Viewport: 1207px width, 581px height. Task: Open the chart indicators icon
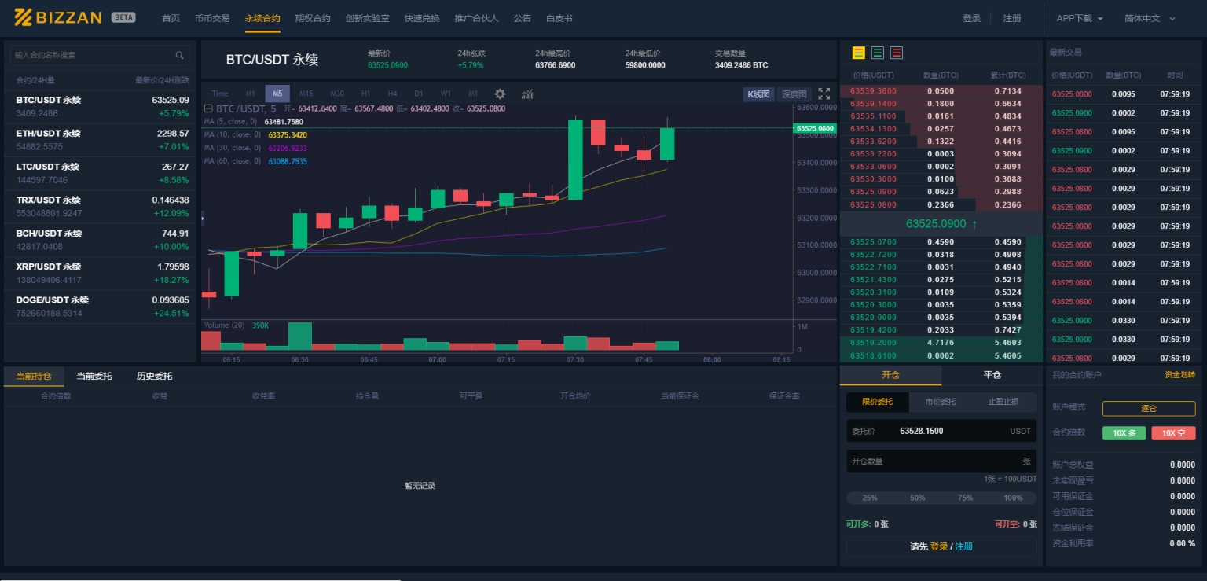(527, 94)
